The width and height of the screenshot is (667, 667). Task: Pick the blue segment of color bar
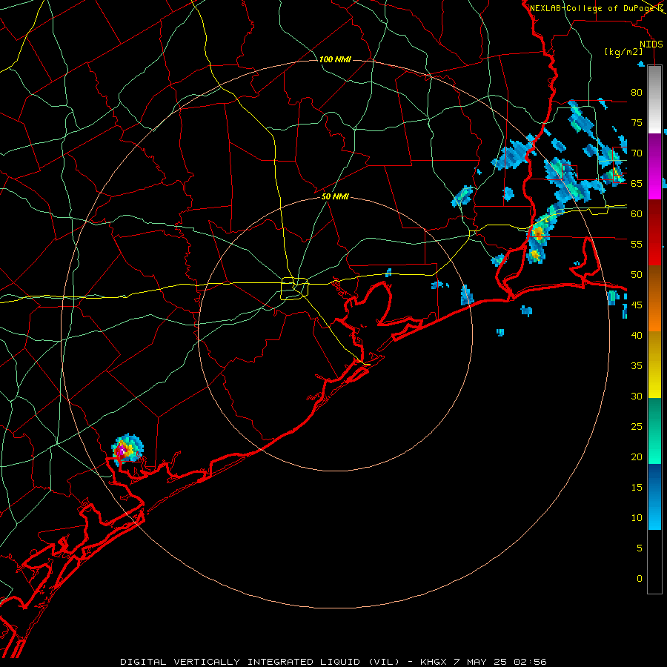(x=654, y=497)
